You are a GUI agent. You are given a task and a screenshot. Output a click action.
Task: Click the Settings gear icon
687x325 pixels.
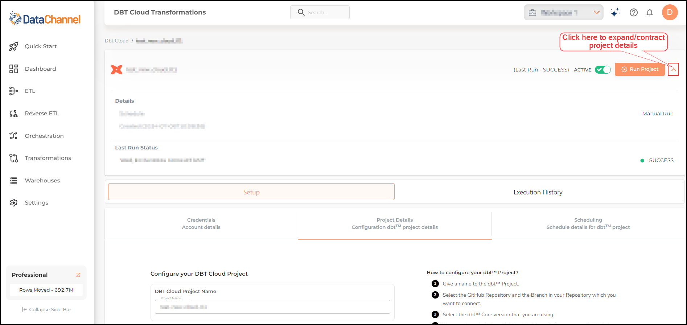click(14, 203)
